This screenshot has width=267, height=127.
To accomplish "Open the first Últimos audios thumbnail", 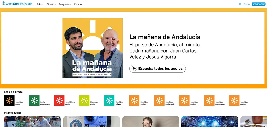I will pos(33,122).
